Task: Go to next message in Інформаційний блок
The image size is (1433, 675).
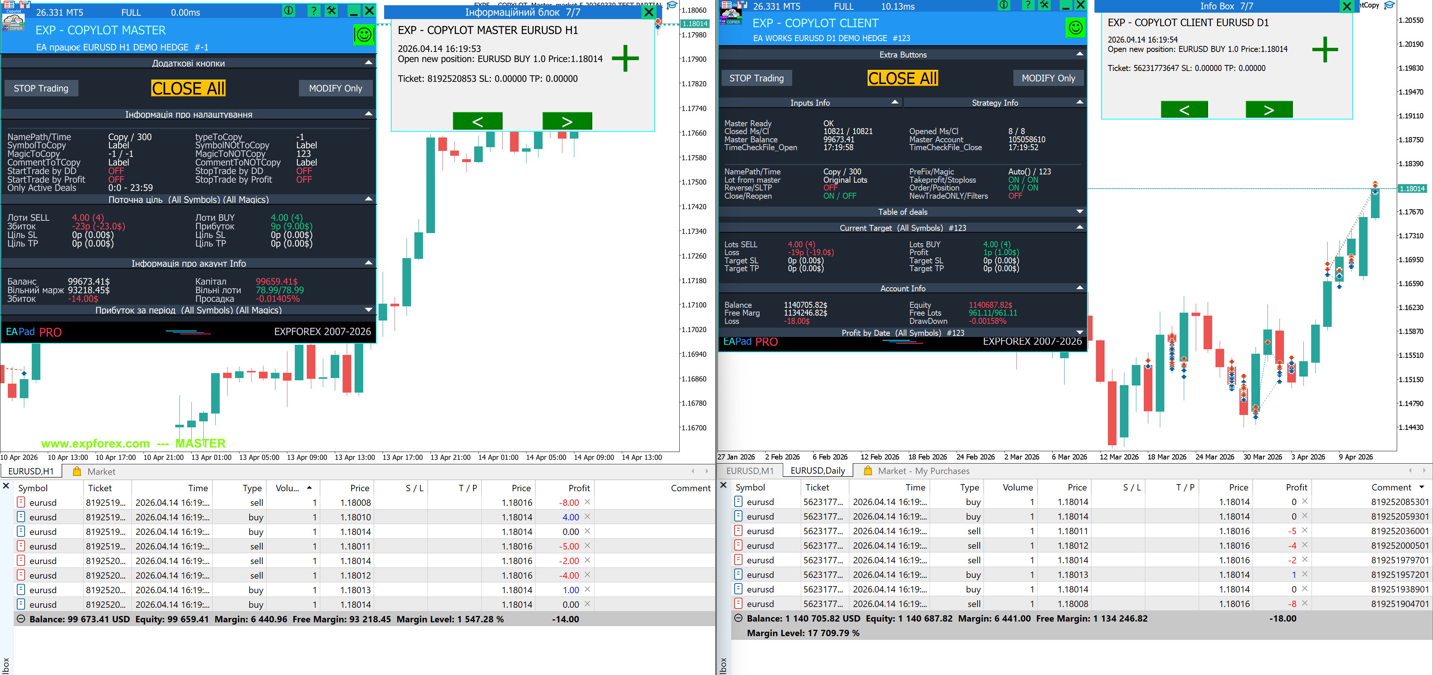Action: (567, 121)
